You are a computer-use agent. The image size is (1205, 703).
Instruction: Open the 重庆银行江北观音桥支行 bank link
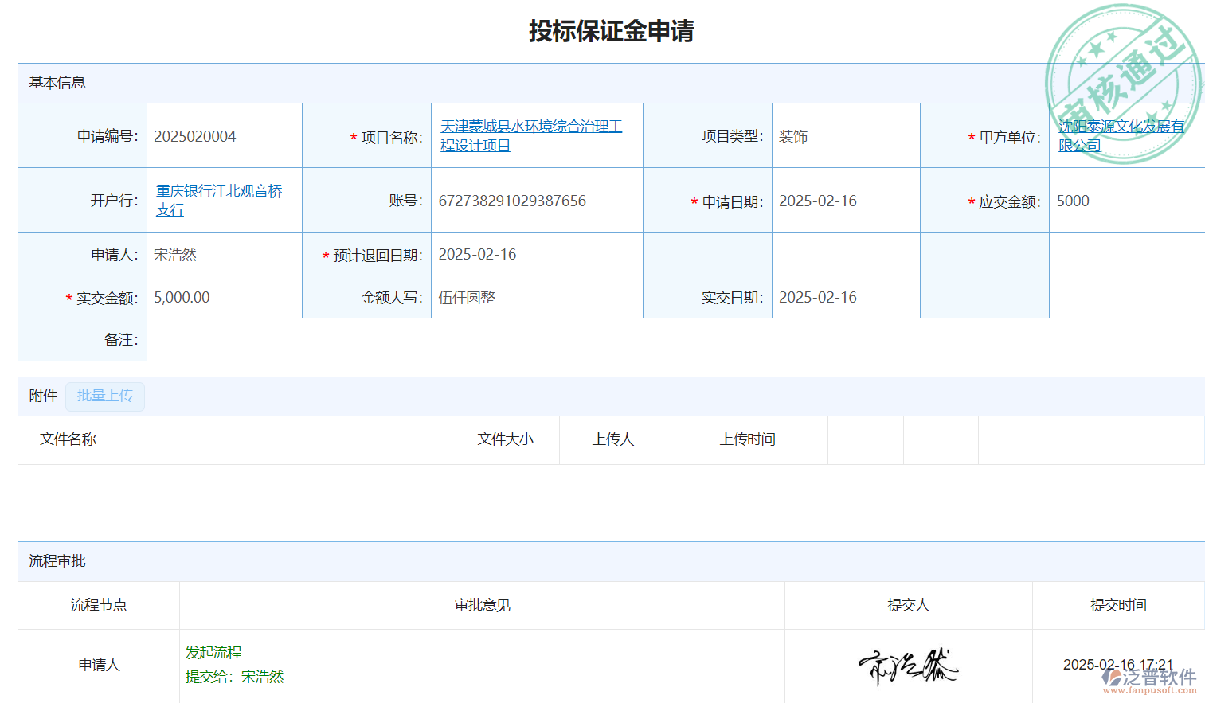coord(218,200)
